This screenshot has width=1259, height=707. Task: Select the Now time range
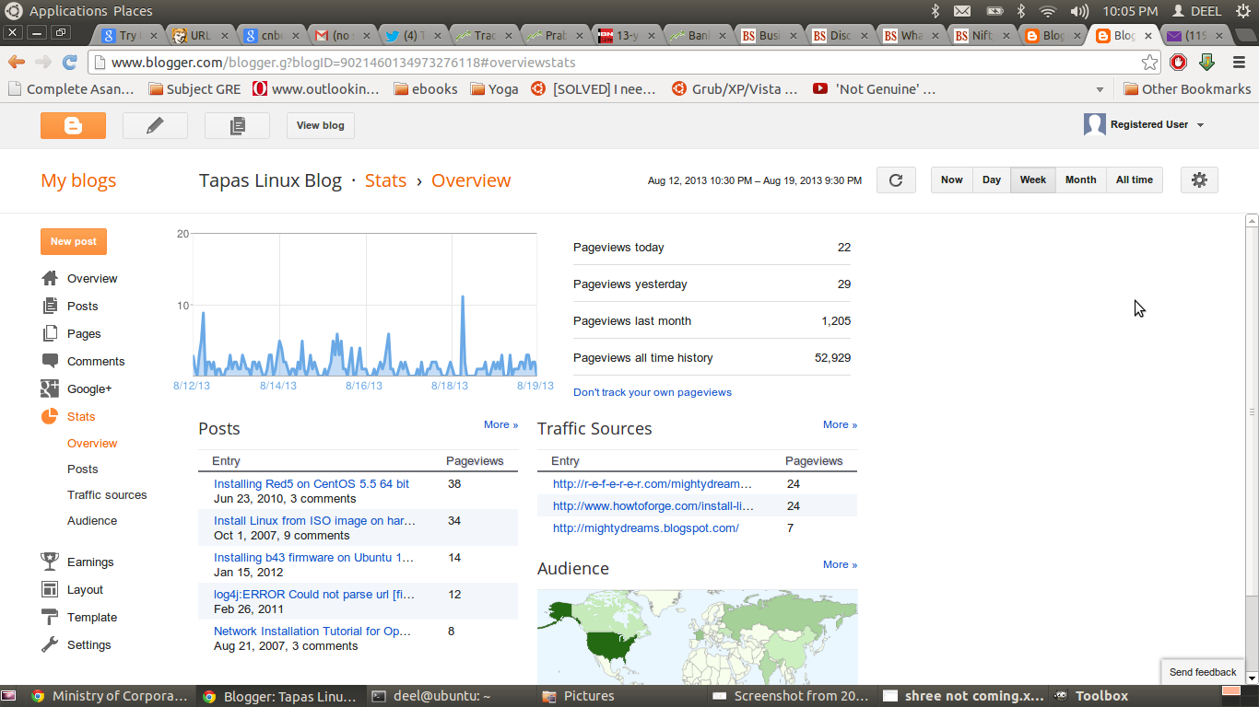(952, 180)
